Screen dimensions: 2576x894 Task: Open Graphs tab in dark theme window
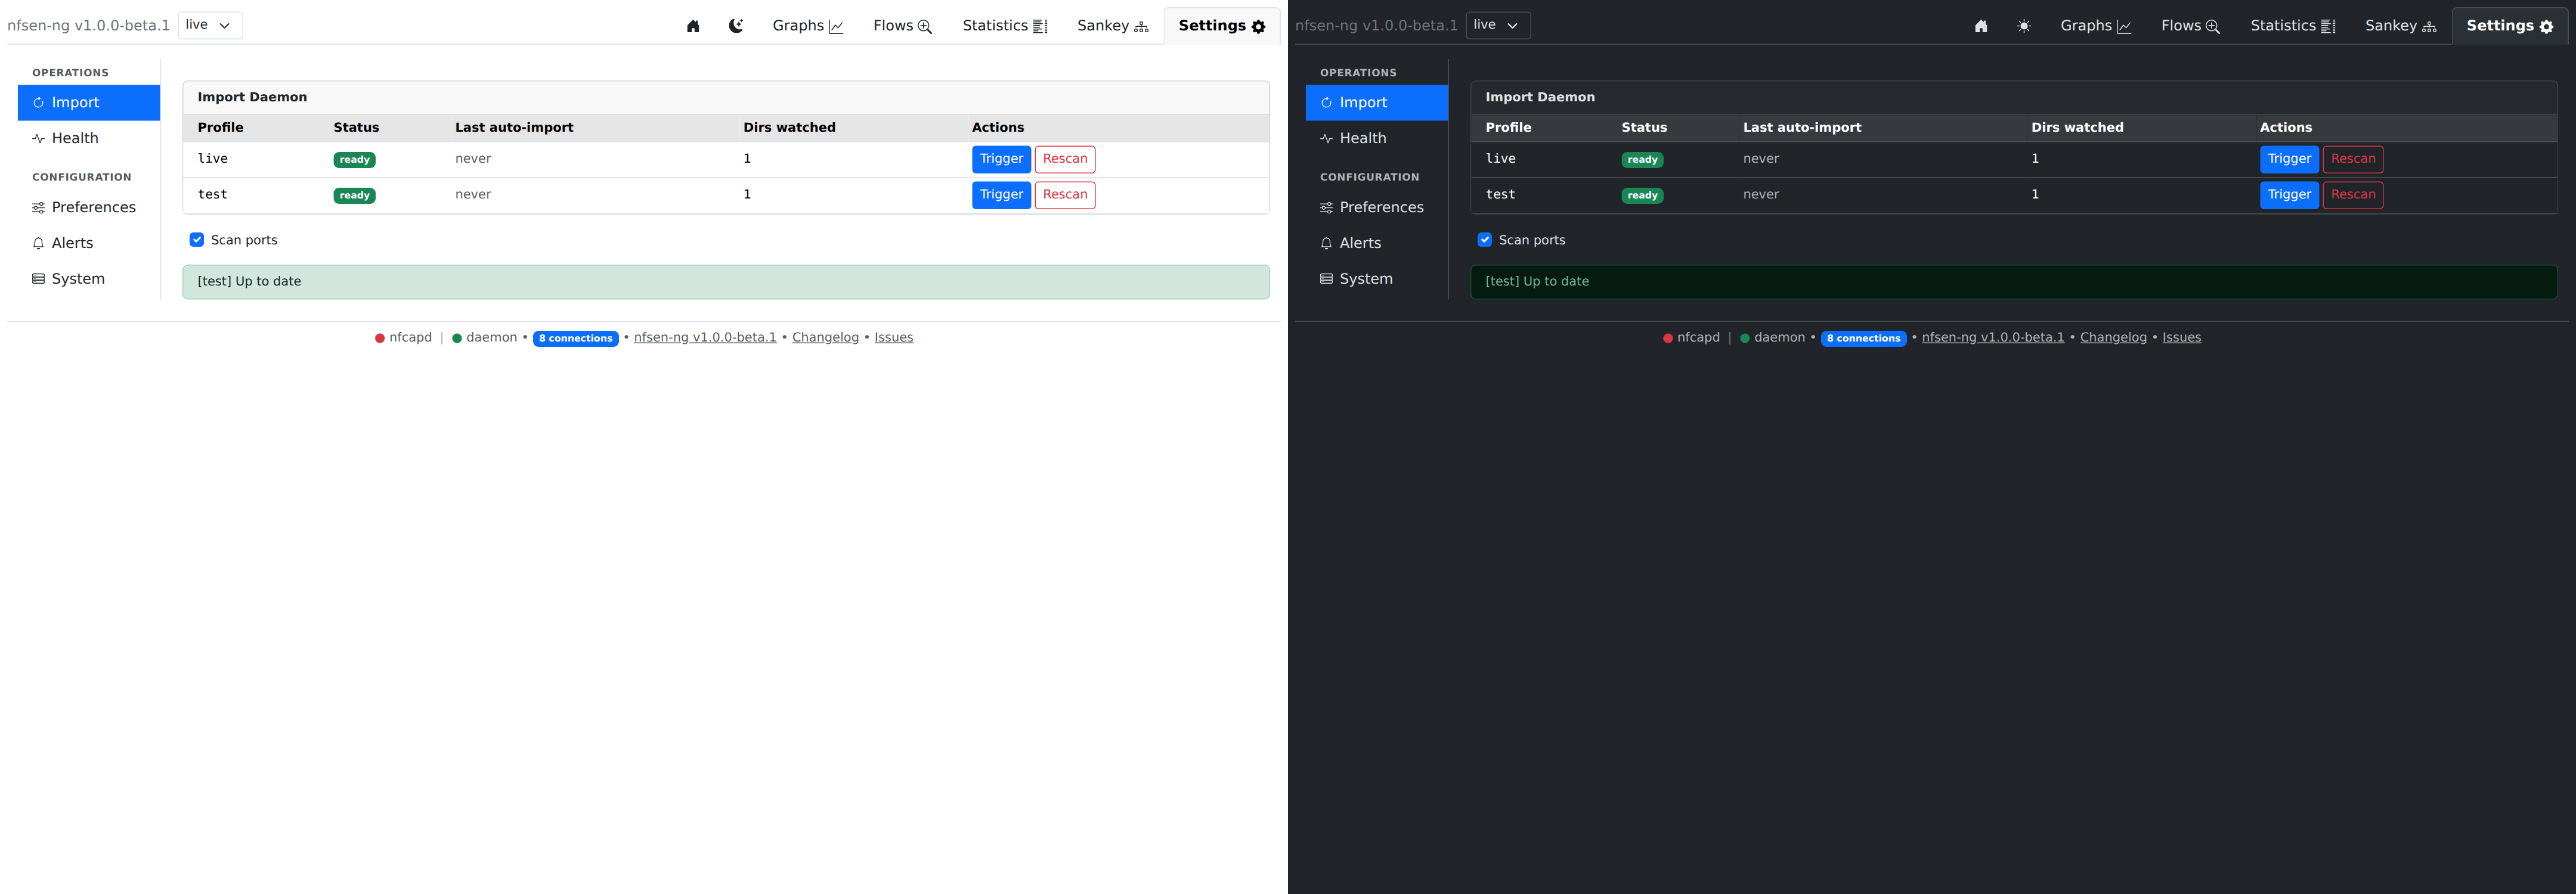pyautogui.click(x=2095, y=26)
